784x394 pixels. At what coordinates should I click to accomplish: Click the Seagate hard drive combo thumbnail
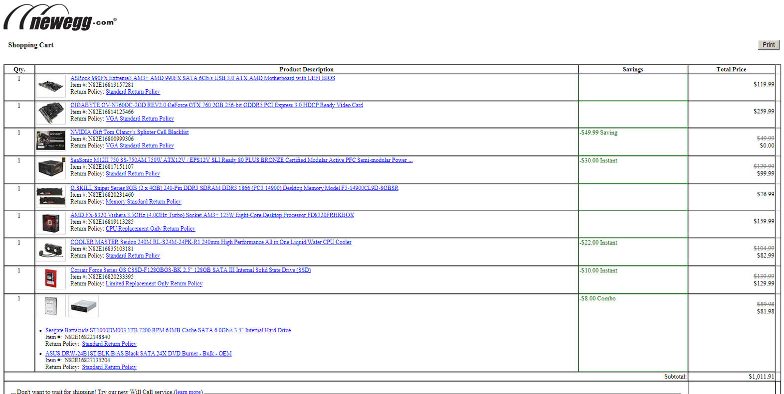pos(51,306)
